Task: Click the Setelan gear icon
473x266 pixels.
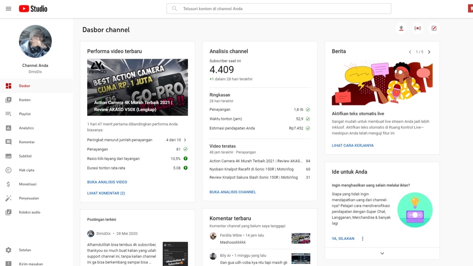Action: (8, 250)
